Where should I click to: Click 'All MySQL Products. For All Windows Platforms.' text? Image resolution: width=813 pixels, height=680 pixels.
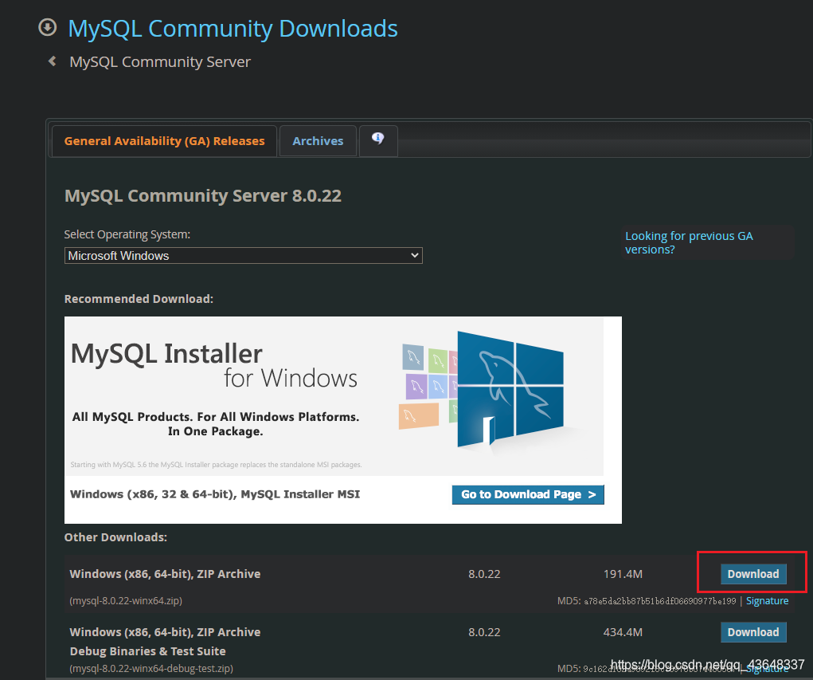point(216,417)
